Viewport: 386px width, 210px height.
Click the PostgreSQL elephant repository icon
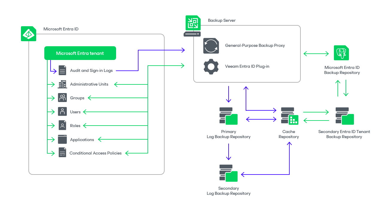[341, 53]
